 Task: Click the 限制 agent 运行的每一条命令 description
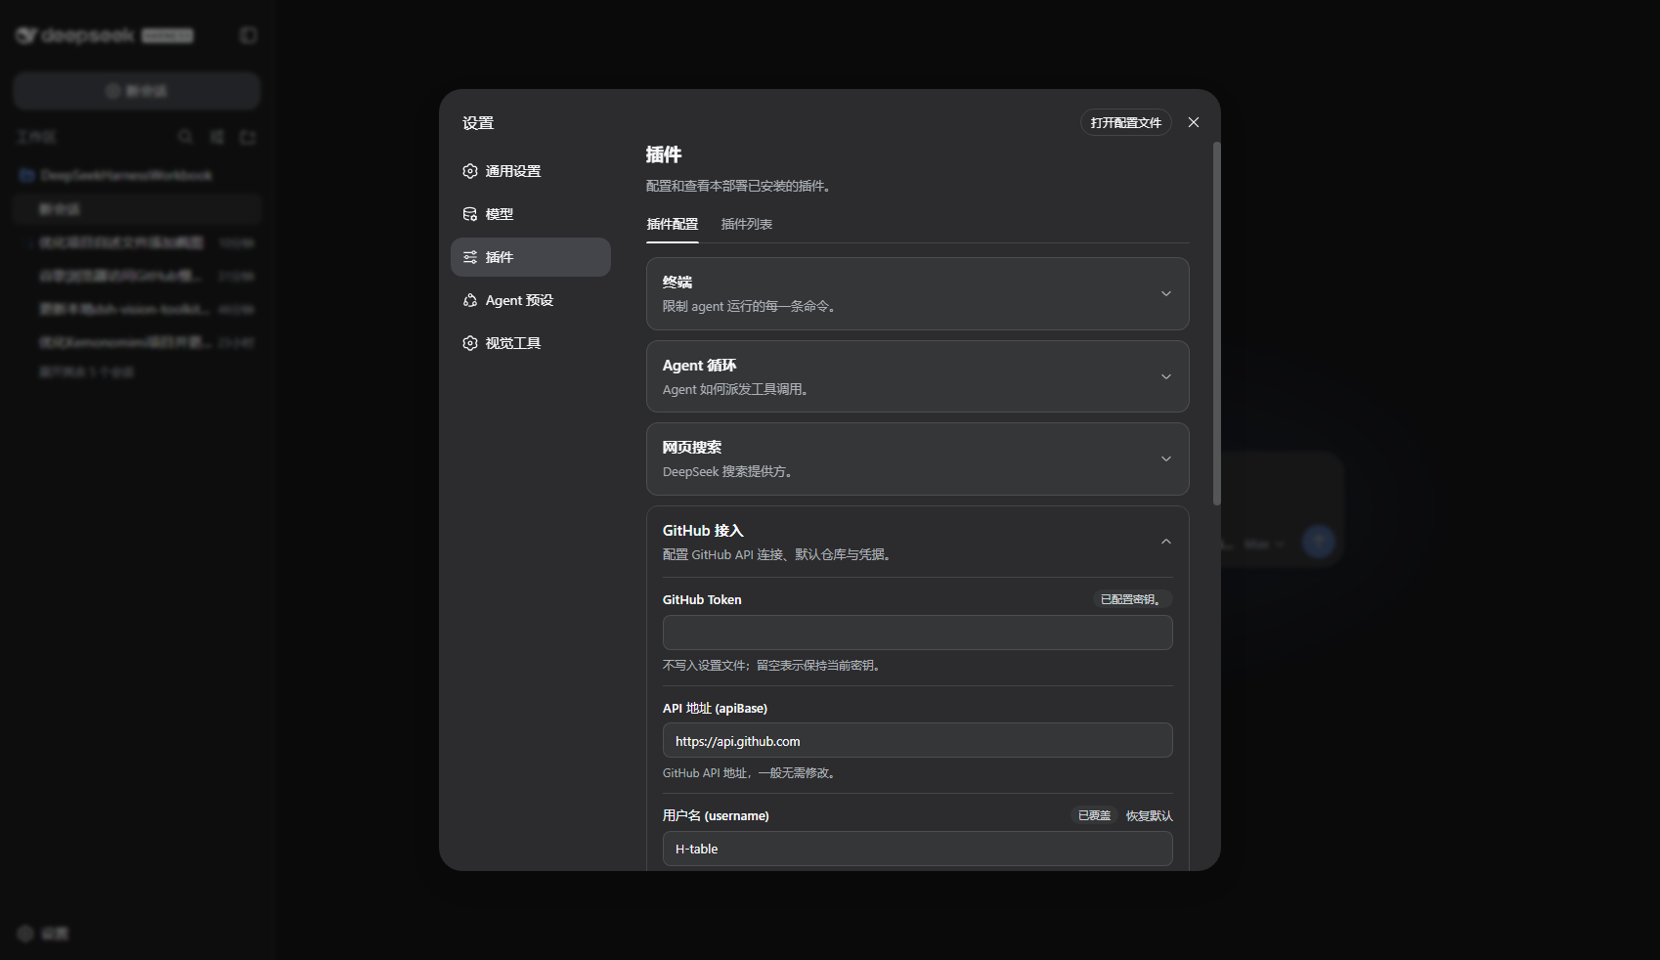click(752, 306)
